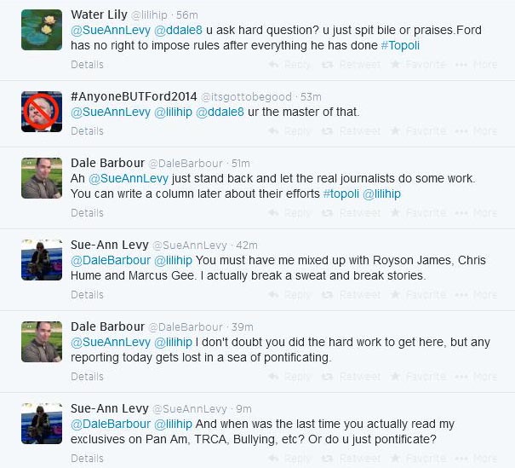Retweet Sue-Ann Levy's 9m tweet
Viewport: 515px width, 468px height.
(x=350, y=459)
